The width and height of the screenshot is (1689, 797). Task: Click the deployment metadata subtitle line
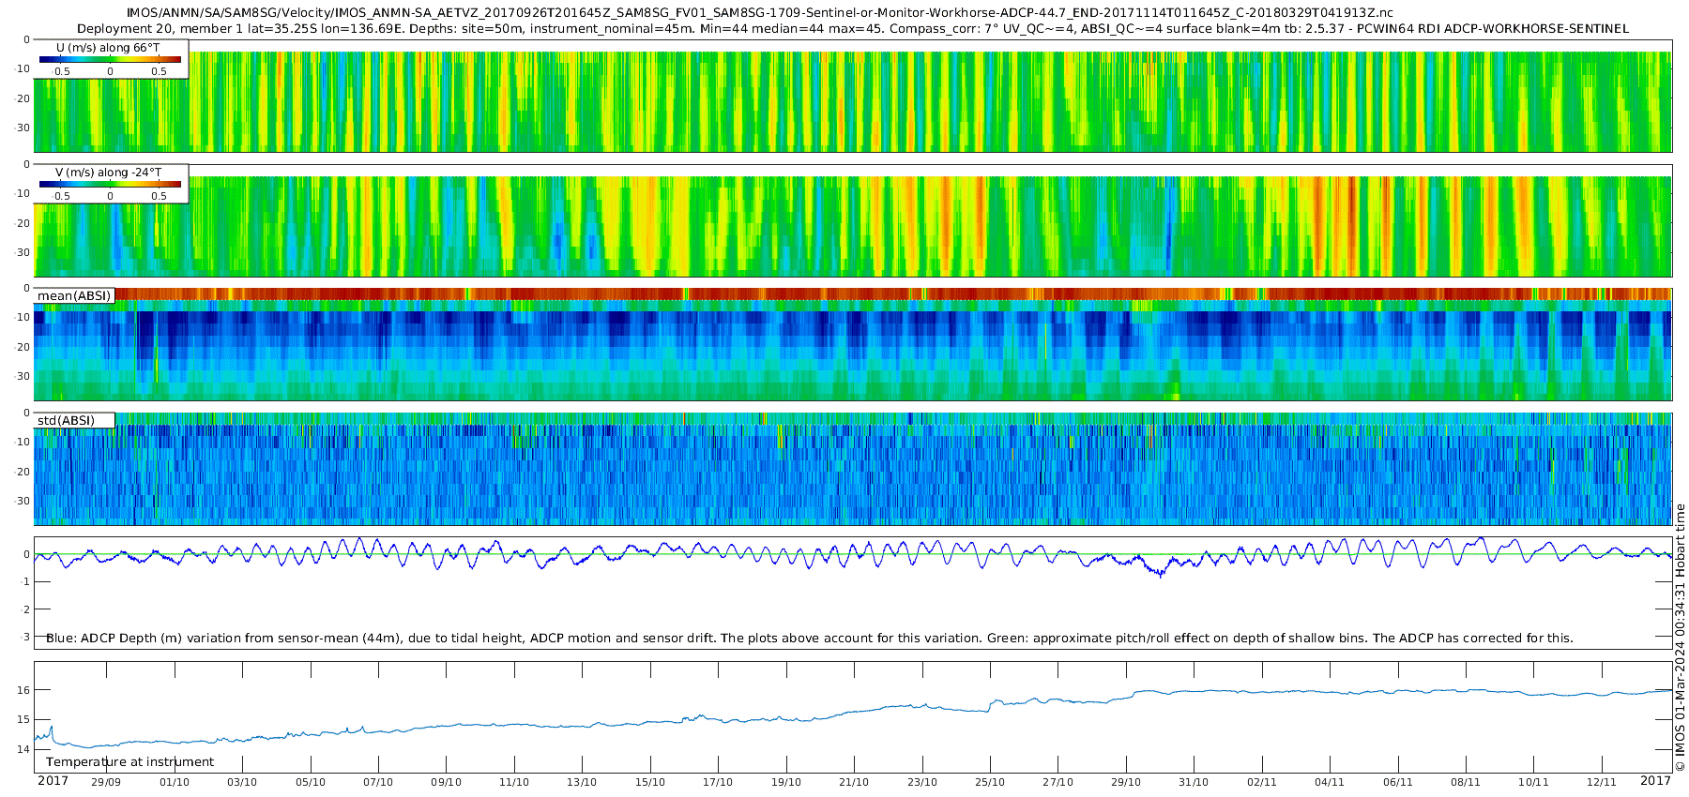[853, 29]
